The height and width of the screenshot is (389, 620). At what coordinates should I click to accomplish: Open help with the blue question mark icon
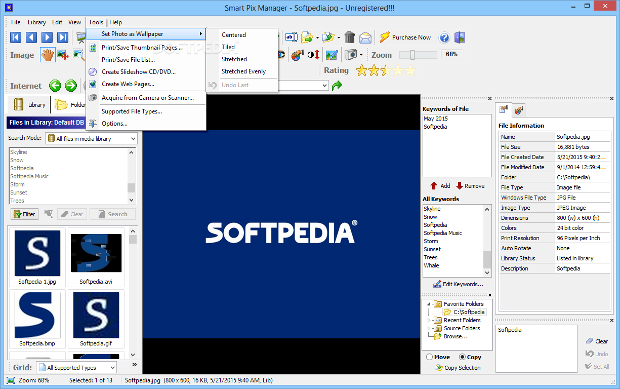[x=444, y=37]
